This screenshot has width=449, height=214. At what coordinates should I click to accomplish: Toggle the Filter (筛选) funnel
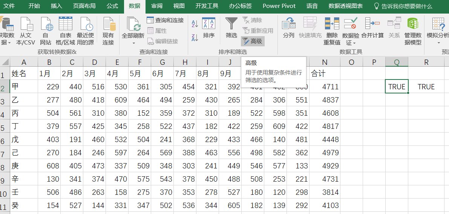pyautogui.click(x=231, y=28)
